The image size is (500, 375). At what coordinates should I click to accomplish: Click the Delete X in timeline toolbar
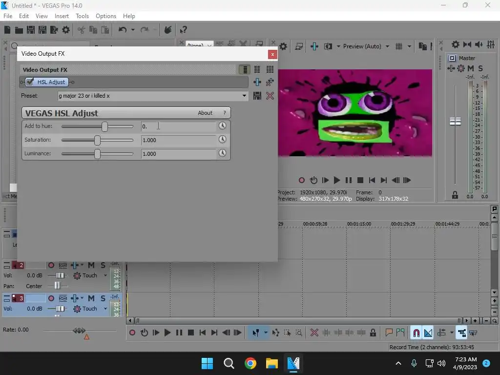(x=314, y=333)
